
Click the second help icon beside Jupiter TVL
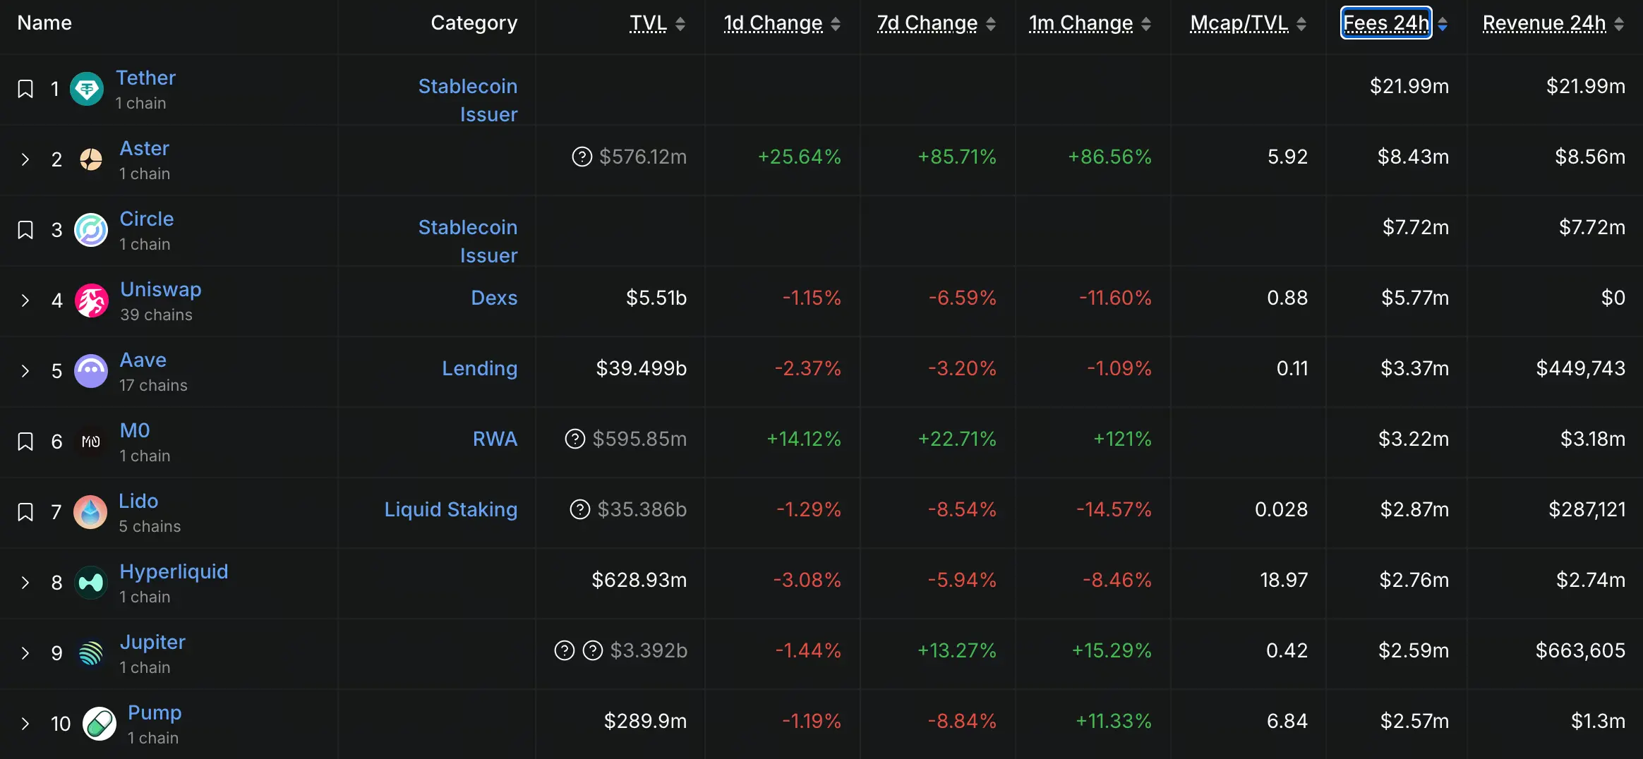[x=593, y=650]
